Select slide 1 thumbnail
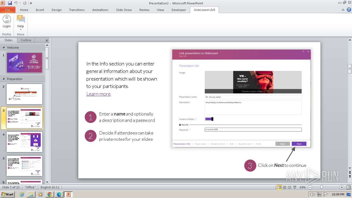 click(24, 63)
